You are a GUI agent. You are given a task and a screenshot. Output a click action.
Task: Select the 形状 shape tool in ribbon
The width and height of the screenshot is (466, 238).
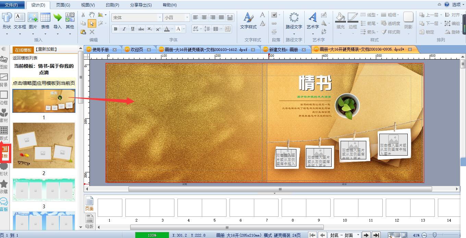[7, 21]
